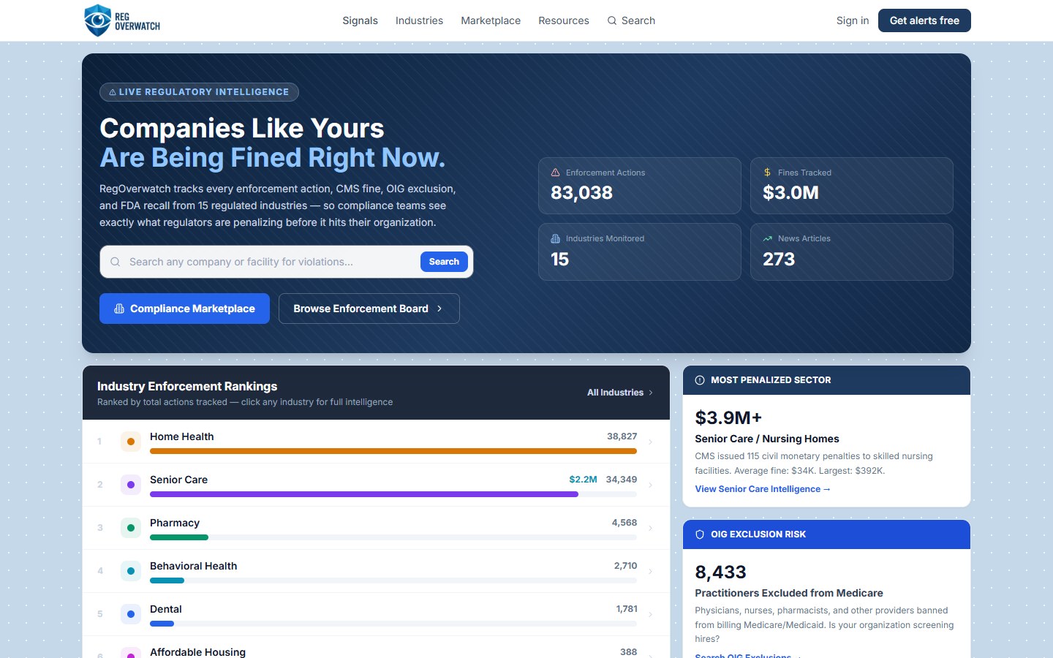Click the News Articles 273 stat card

pyautogui.click(x=852, y=252)
